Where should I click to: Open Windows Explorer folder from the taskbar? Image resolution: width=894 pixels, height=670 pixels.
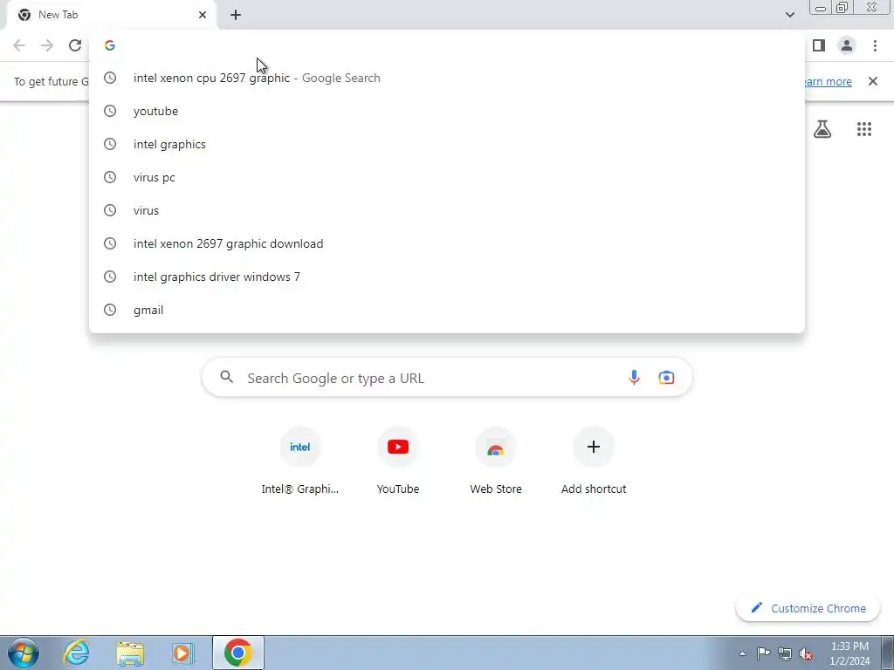(130, 653)
